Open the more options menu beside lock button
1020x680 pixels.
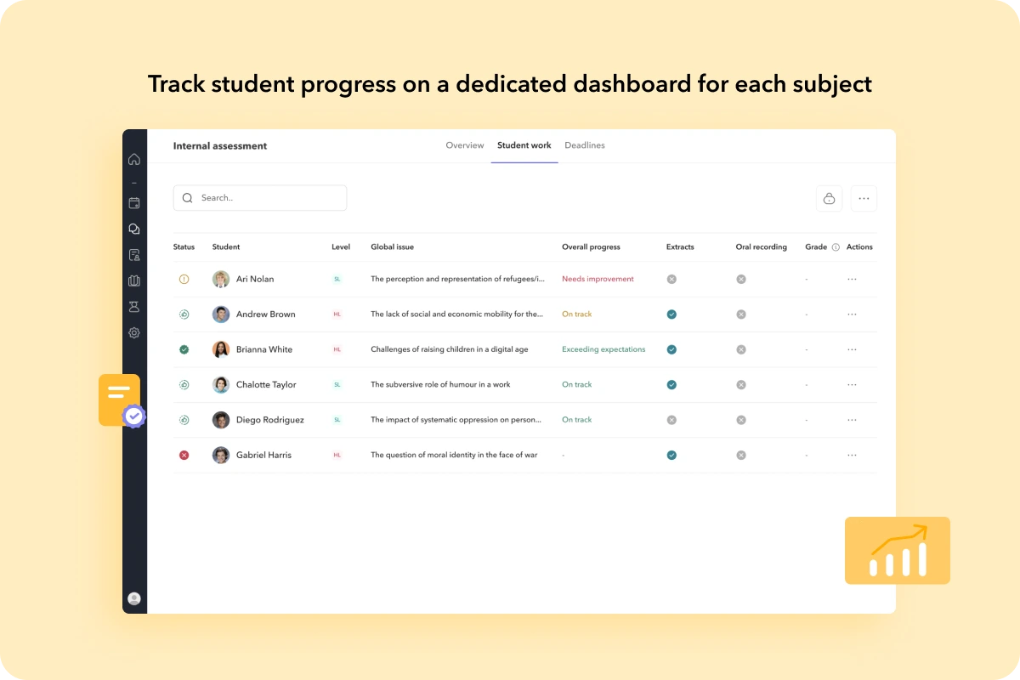864,198
